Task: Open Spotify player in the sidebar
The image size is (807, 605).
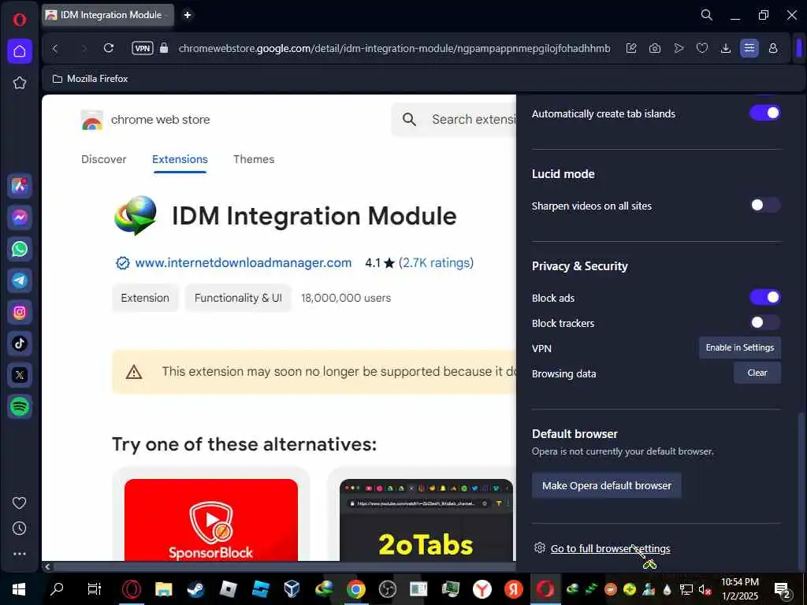Action: (x=20, y=406)
